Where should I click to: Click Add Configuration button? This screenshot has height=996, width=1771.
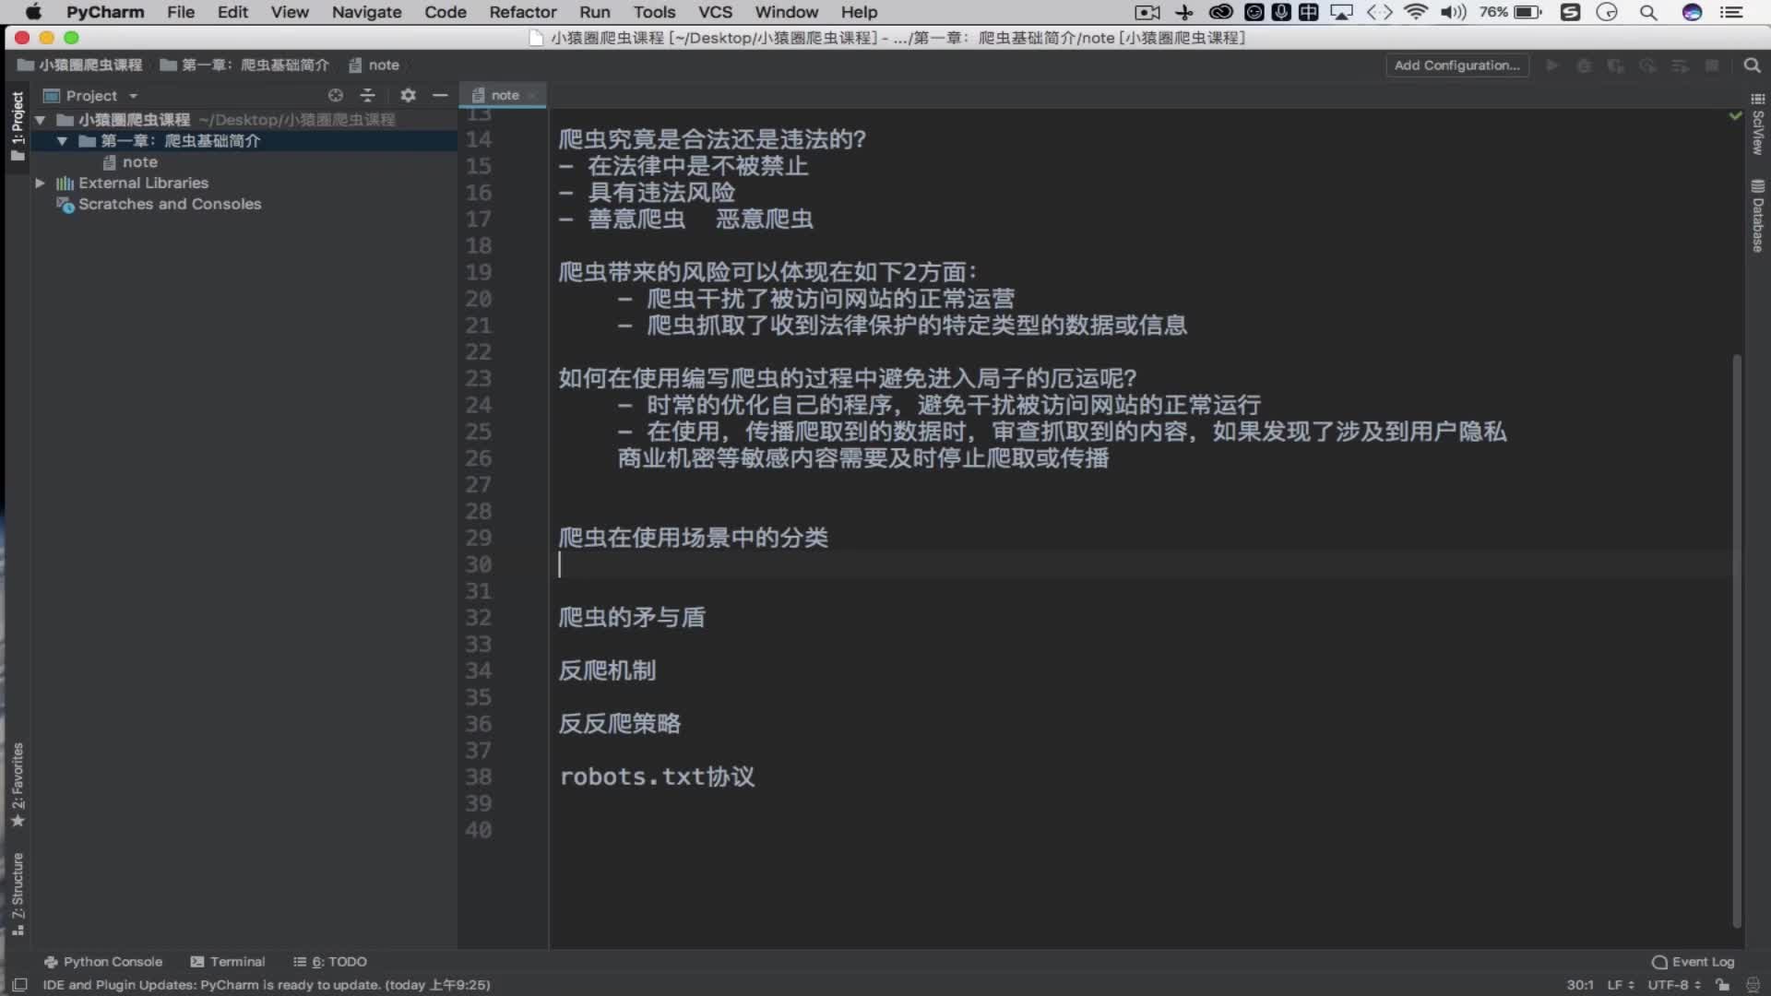1456,65
